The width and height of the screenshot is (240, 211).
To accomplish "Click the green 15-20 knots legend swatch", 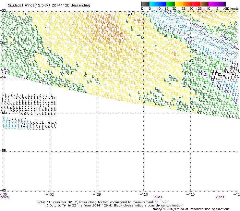I will [x=171, y=4].
